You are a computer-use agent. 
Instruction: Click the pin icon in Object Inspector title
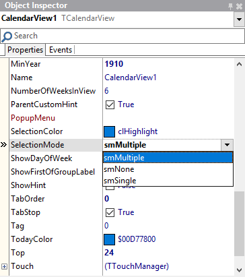click(230, 6)
